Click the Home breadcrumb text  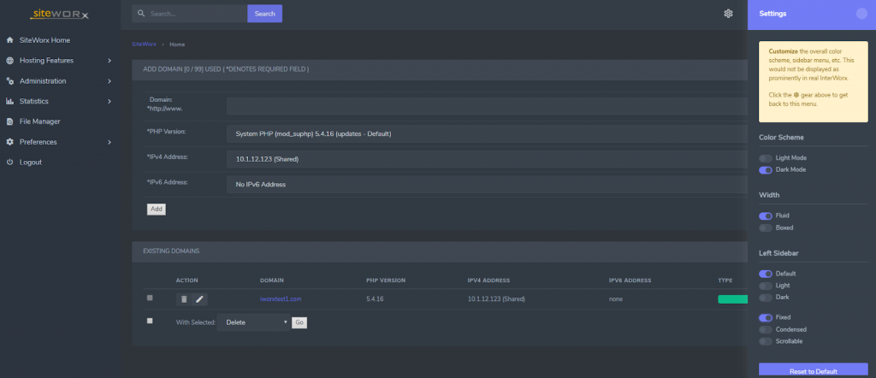click(x=177, y=44)
